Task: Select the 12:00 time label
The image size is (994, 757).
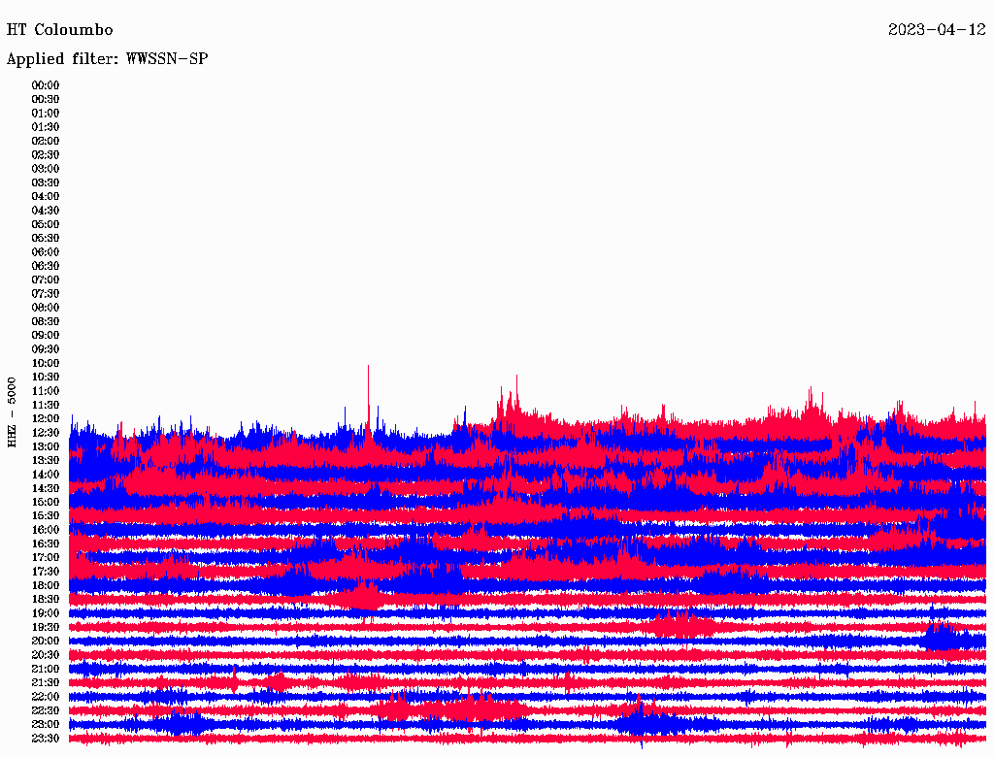Action: tap(46, 418)
